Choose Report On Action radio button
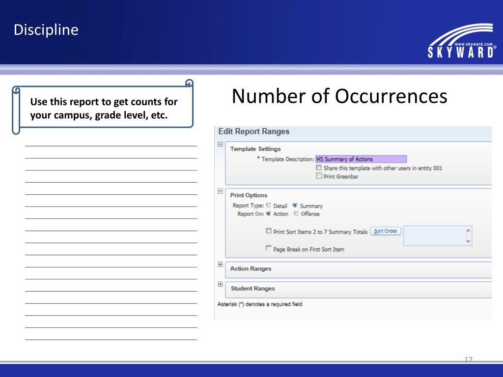Image resolution: width=503 pixels, height=377 pixels. pos(269,214)
